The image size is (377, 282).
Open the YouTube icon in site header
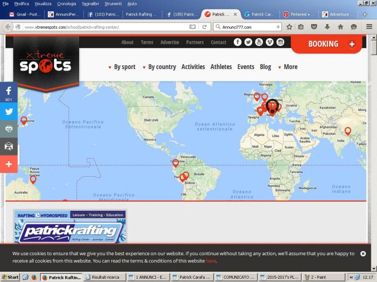[259, 42]
